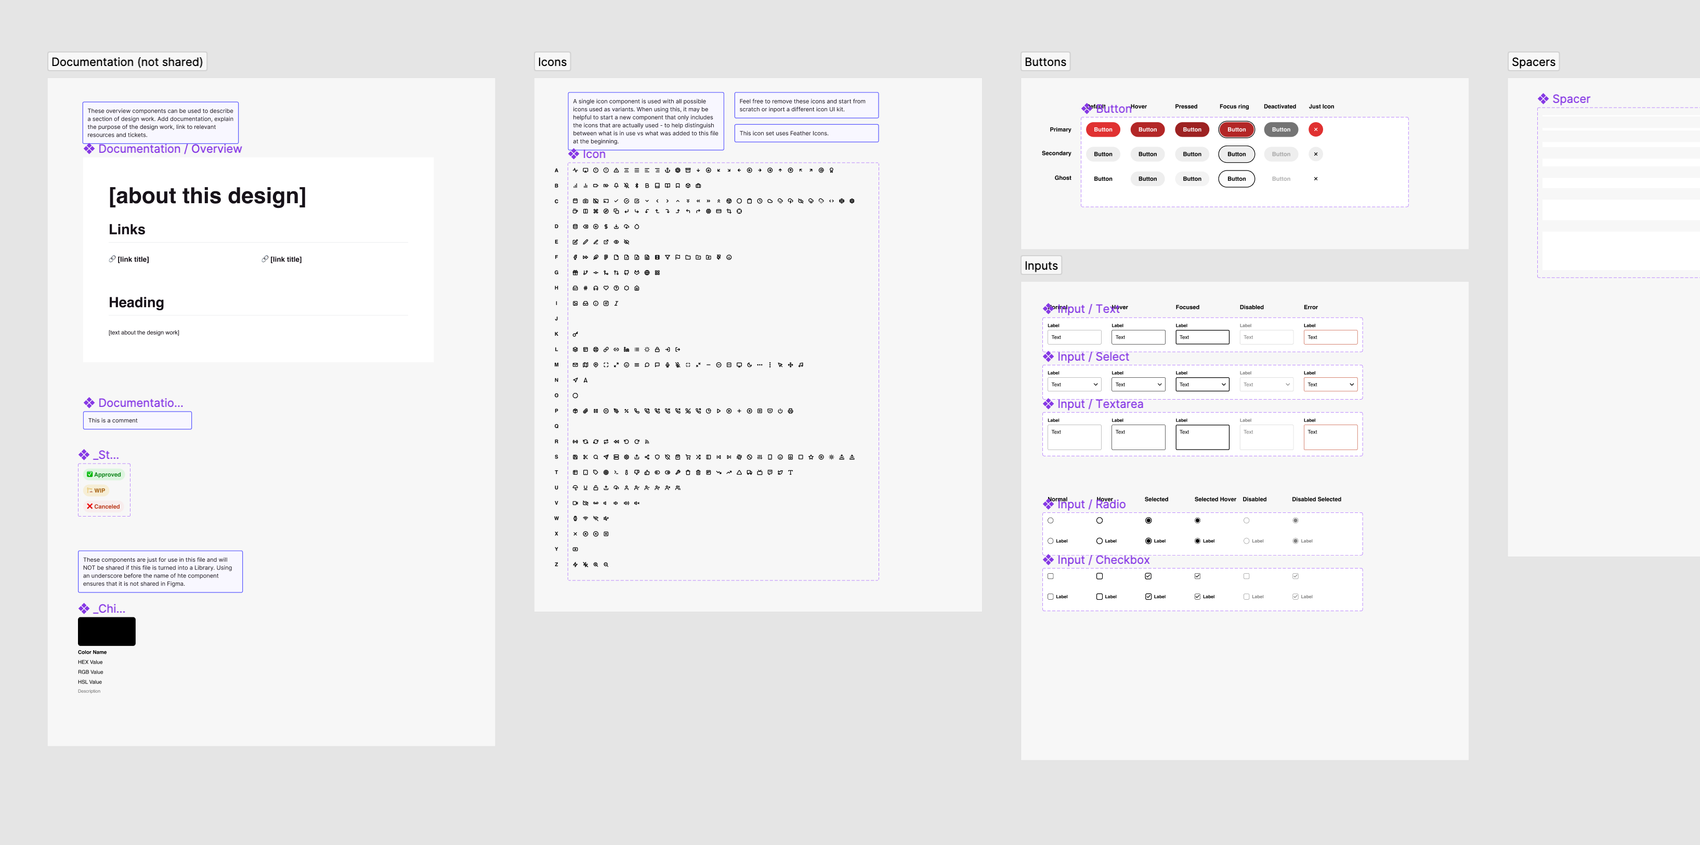Viewport: 1700px width, 845px height.
Task: Pick the heart icon in row H
Action: click(606, 288)
